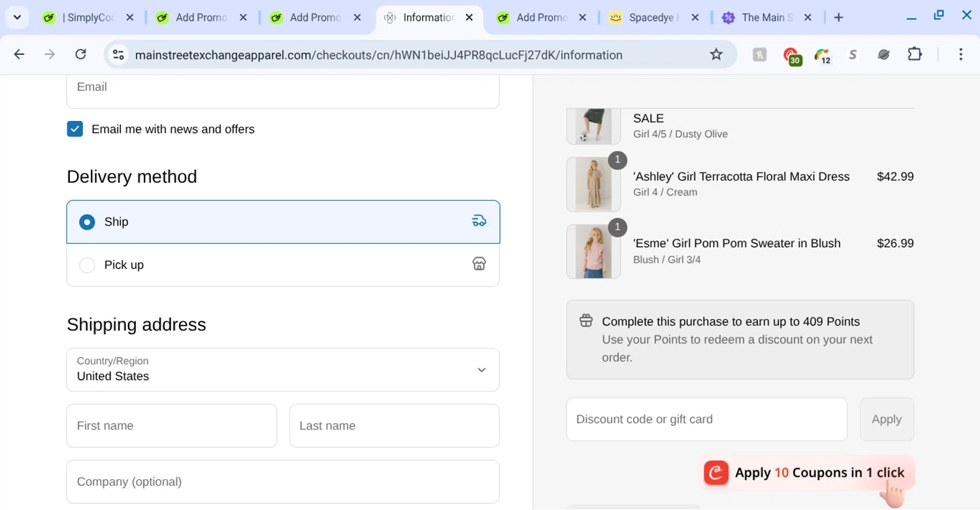Open the Country/Region dropdown
The image size is (980, 510).
(x=283, y=369)
